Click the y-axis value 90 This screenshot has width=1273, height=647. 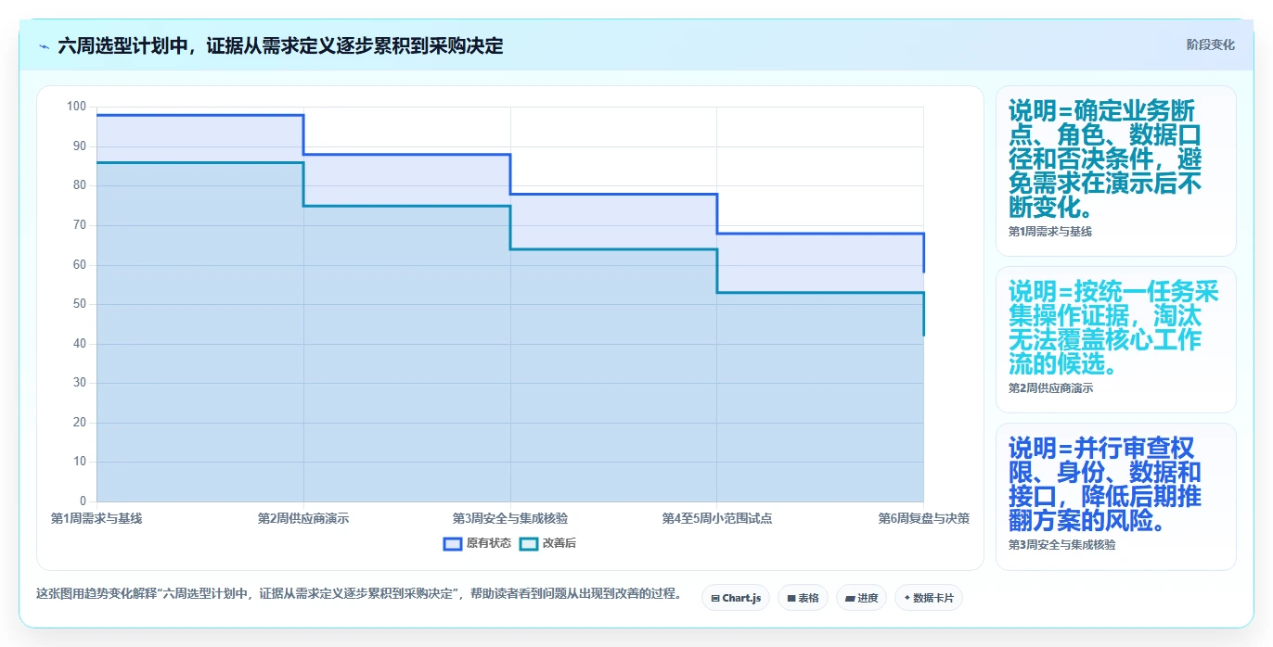coord(79,146)
